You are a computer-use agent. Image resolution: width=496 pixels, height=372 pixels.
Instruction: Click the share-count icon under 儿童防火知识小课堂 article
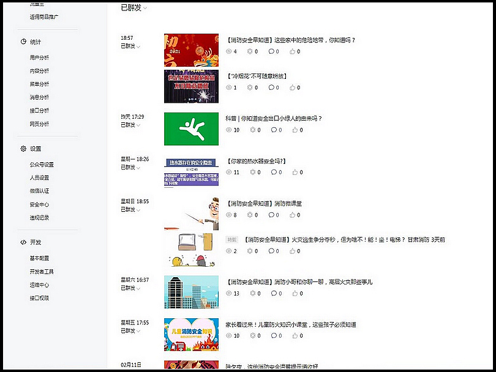coord(250,336)
